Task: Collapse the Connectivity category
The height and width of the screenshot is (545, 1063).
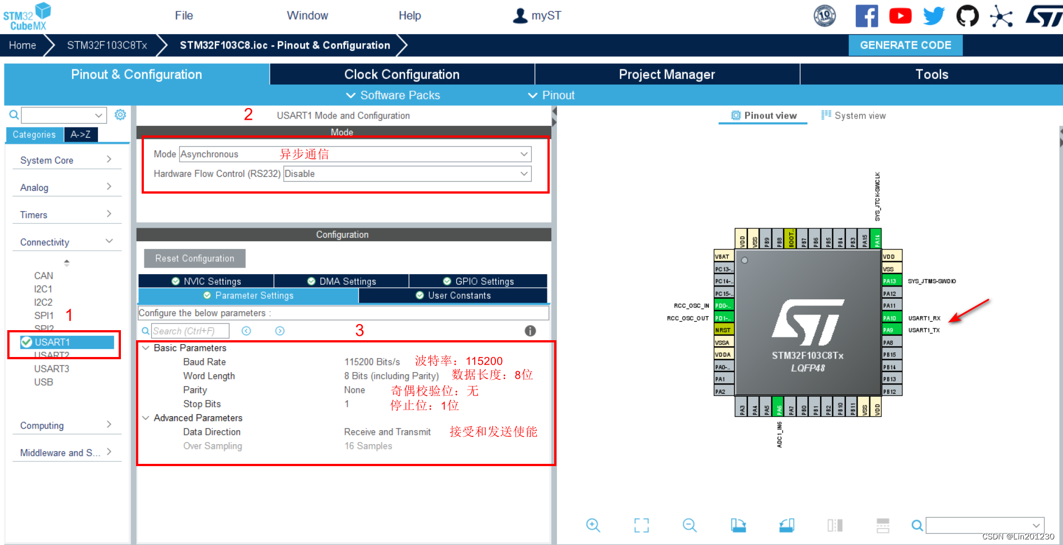Action: pos(67,242)
